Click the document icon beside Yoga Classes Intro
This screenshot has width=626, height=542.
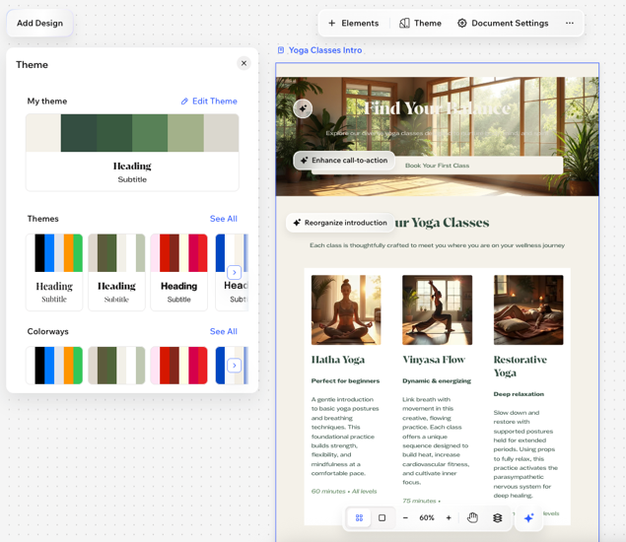(281, 50)
